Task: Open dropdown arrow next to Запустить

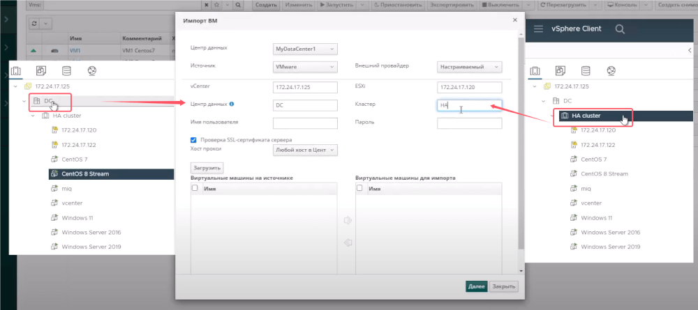Action: coord(362,5)
